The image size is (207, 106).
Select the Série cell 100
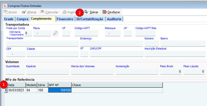pyautogui.click(x=42, y=90)
